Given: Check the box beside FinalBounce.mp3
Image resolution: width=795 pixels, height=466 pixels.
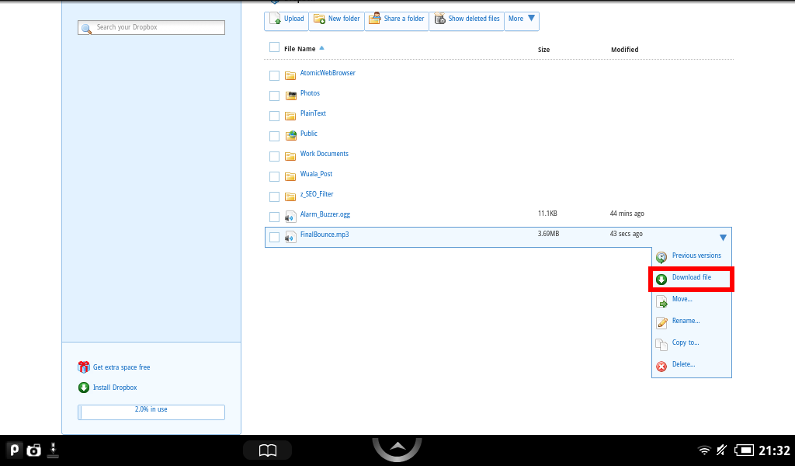Looking at the screenshot, I should coord(274,237).
